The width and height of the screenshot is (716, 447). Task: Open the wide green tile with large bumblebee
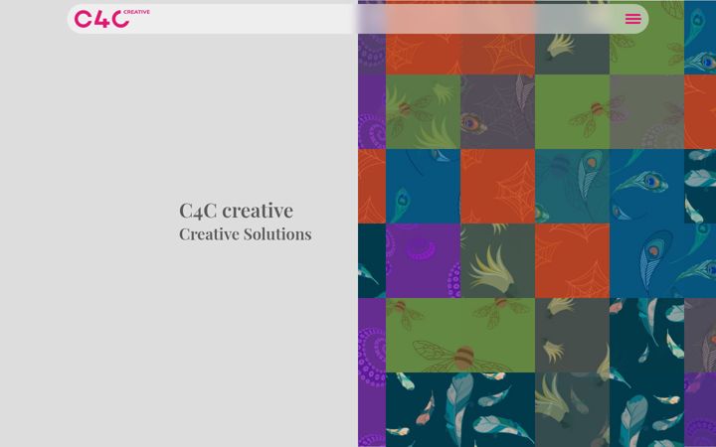coord(460,336)
